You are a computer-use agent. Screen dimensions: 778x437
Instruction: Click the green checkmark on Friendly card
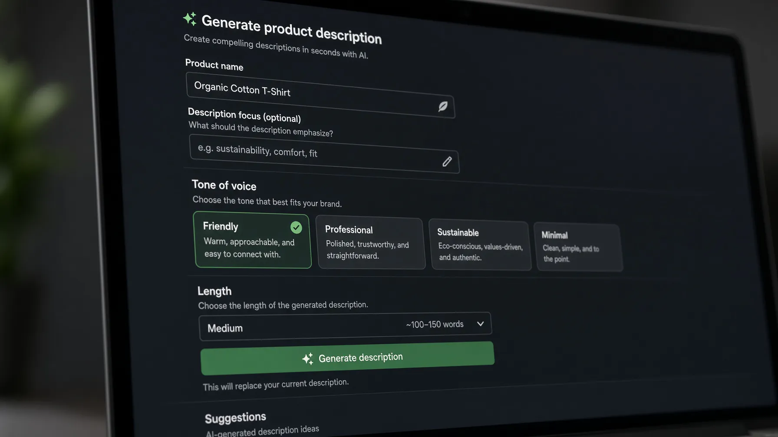click(x=296, y=227)
